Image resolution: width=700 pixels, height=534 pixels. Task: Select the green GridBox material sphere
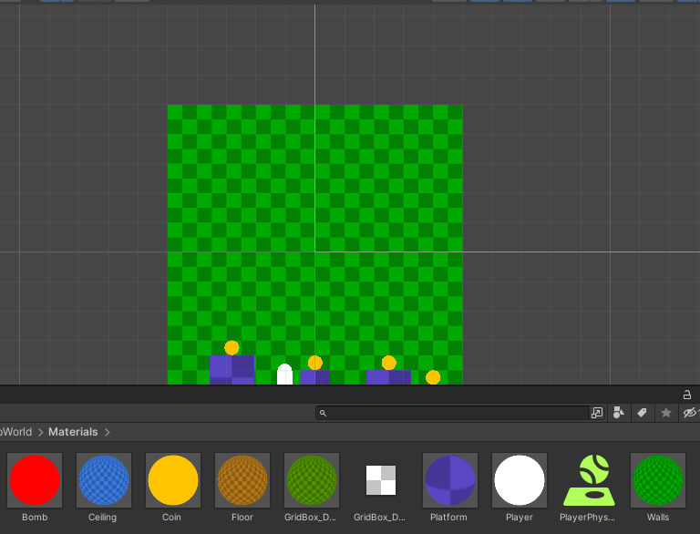coord(312,480)
